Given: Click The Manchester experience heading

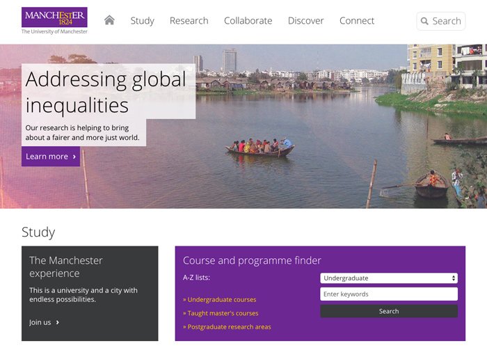Looking at the screenshot, I should point(66,267).
